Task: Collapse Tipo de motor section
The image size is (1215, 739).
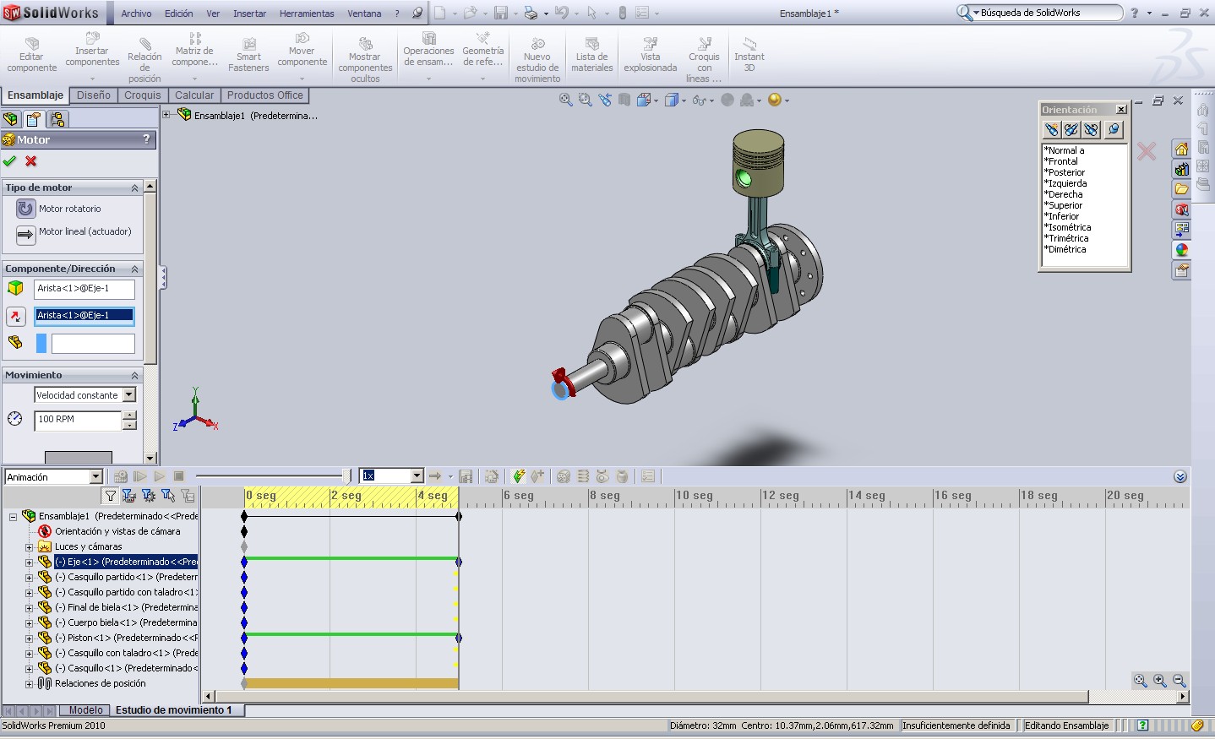Action: point(134,187)
